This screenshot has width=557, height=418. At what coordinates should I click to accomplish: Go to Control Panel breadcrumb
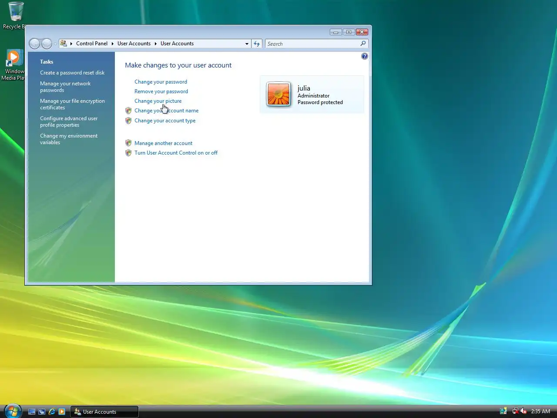[92, 44]
